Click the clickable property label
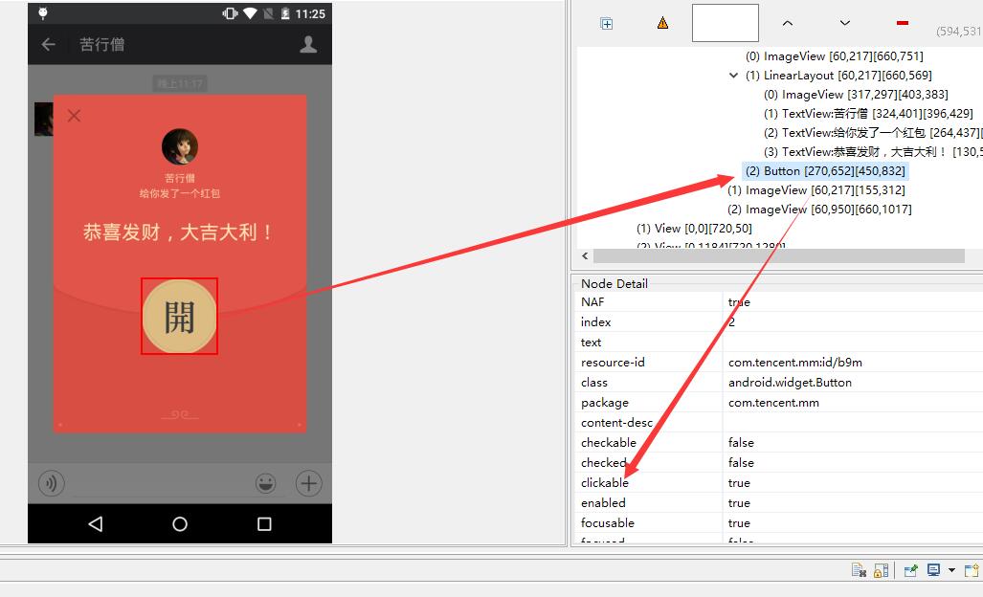This screenshot has width=983, height=597. pyautogui.click(x=604, y=482)
